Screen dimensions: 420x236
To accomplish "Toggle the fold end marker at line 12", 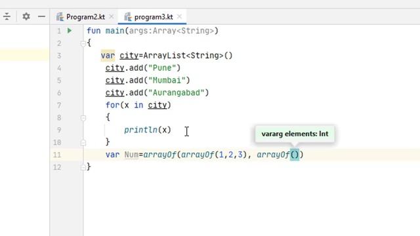I will (x=83, y=167).
